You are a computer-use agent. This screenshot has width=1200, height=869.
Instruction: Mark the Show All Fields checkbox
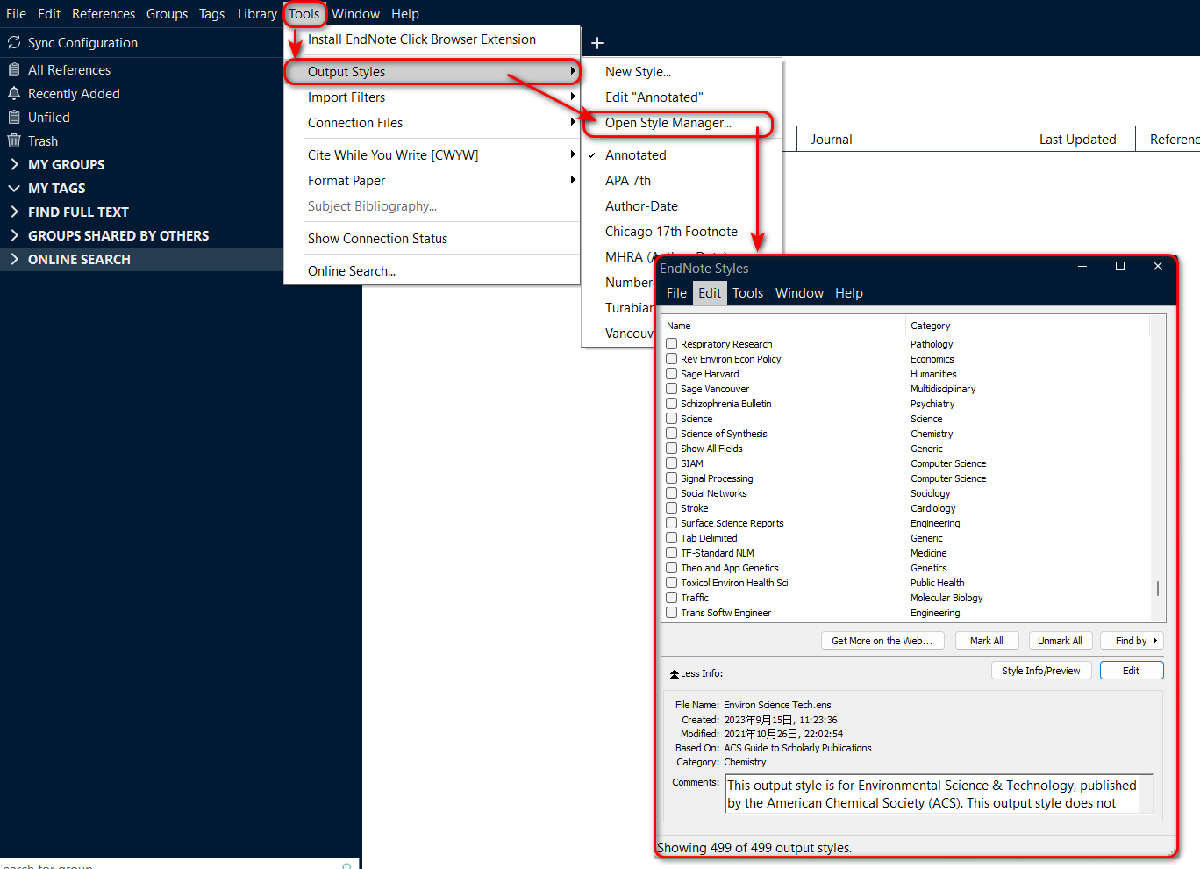click(x=672, y=448)
